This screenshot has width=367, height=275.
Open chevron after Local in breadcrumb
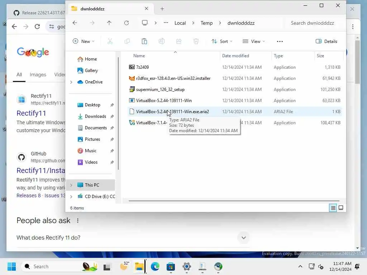[193, 23]
